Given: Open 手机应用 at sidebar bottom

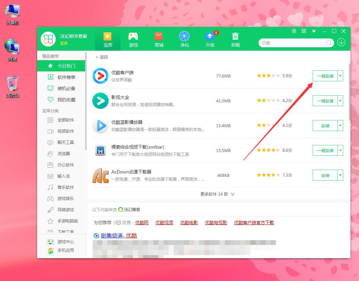Looking at the screenshot, I should 60,250.
